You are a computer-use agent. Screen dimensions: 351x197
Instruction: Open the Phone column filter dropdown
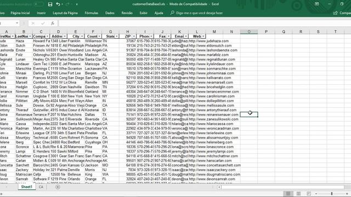click(x=151, y=37)
